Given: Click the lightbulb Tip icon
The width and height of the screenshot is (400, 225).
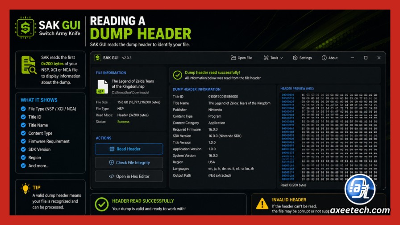Looking at the screenshot, I should pyautogui.click(x=25, y=189).
